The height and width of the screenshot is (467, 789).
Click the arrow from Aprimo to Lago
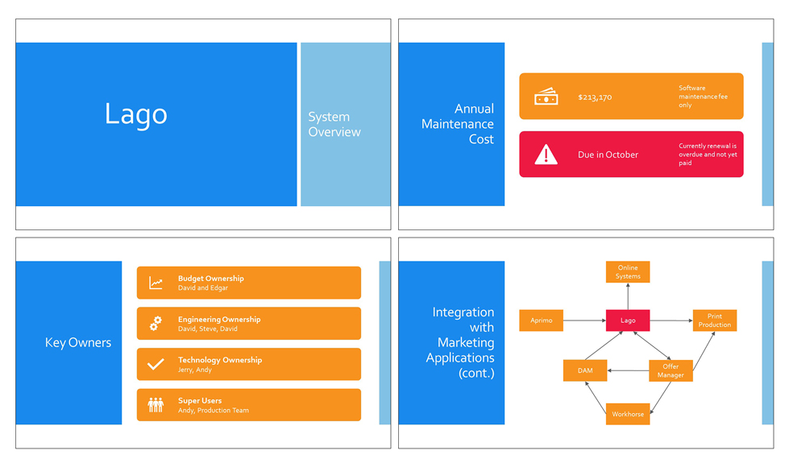pos(584,320)
